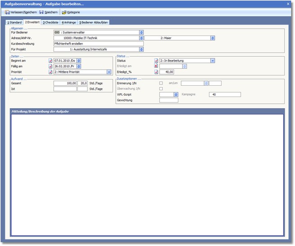Click the edit icon beside Fällig am
The width and height of the screenshot is (295, 246).
[x=50, y=66]
